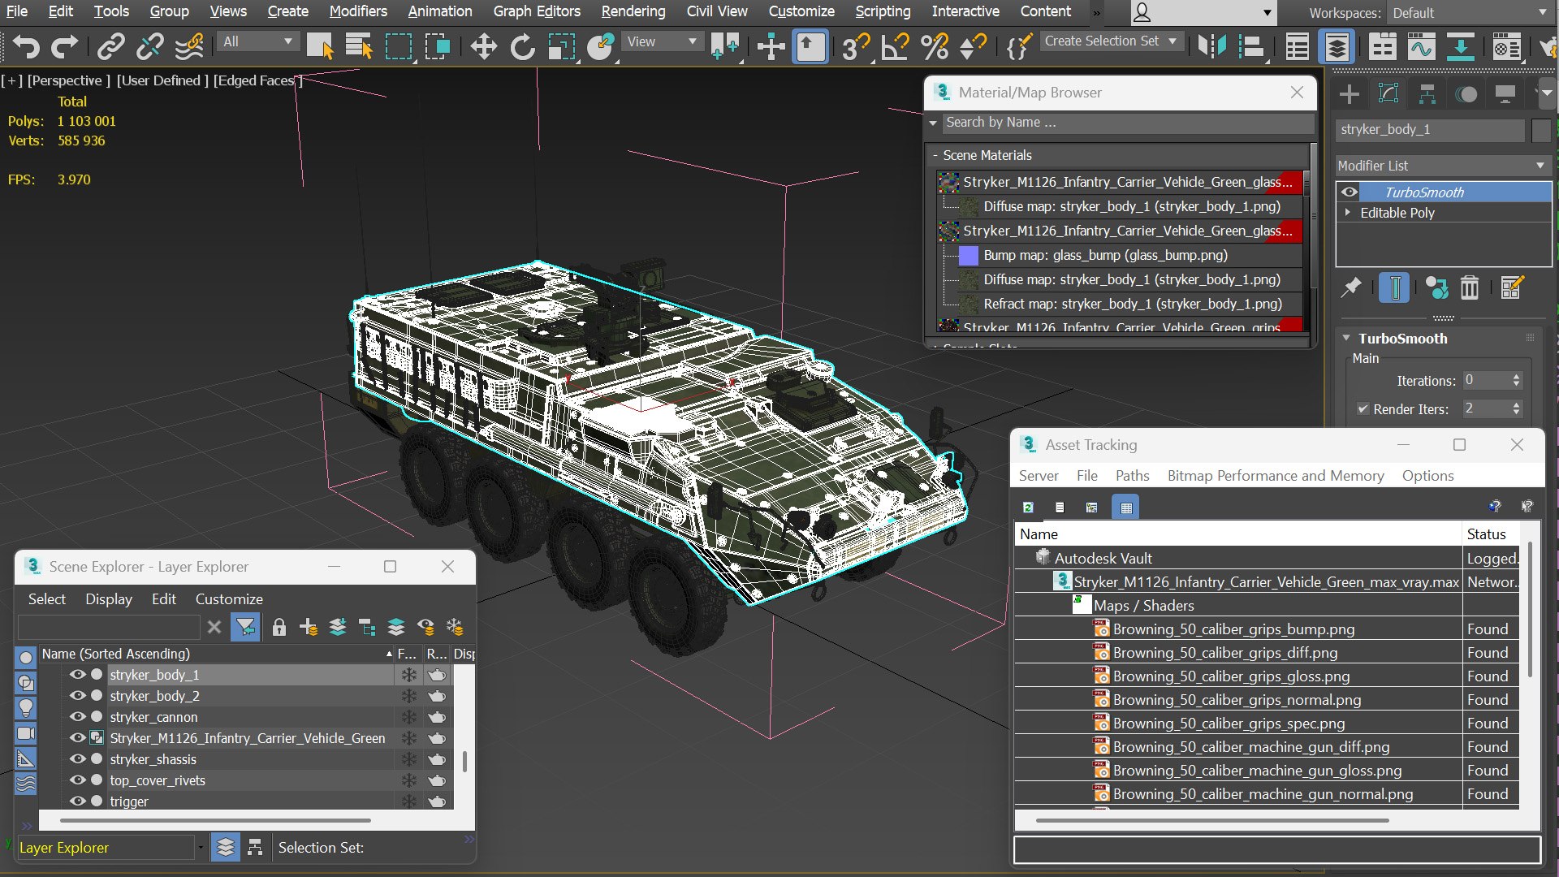Screen dimensions: 1559x877
Task: Collapse the TurboSmooth rollout
Action: 1346,339
